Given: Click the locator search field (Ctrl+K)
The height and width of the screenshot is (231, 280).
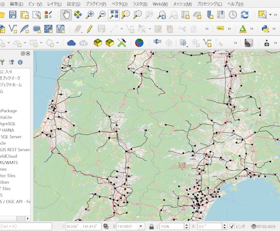Looking at the screenshot, I should pyautogui.click(x=26, y=226).
